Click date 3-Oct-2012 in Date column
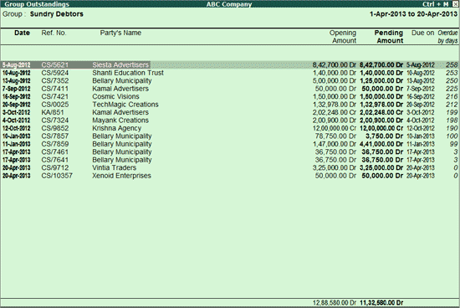The width and height of the screenshot is (460, 308). (x=17, y=112)
